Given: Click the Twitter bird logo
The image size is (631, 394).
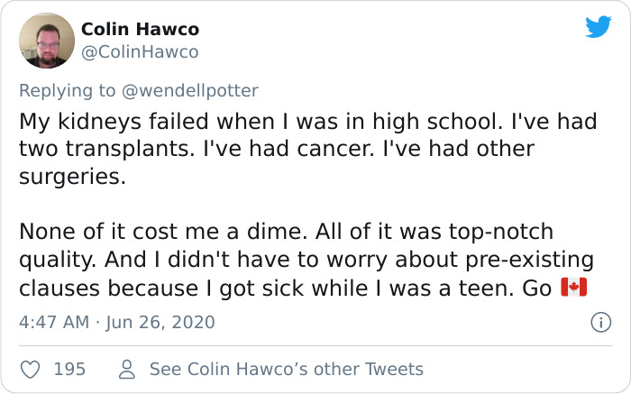Looking at the screenshot, I should pos(598,27).
